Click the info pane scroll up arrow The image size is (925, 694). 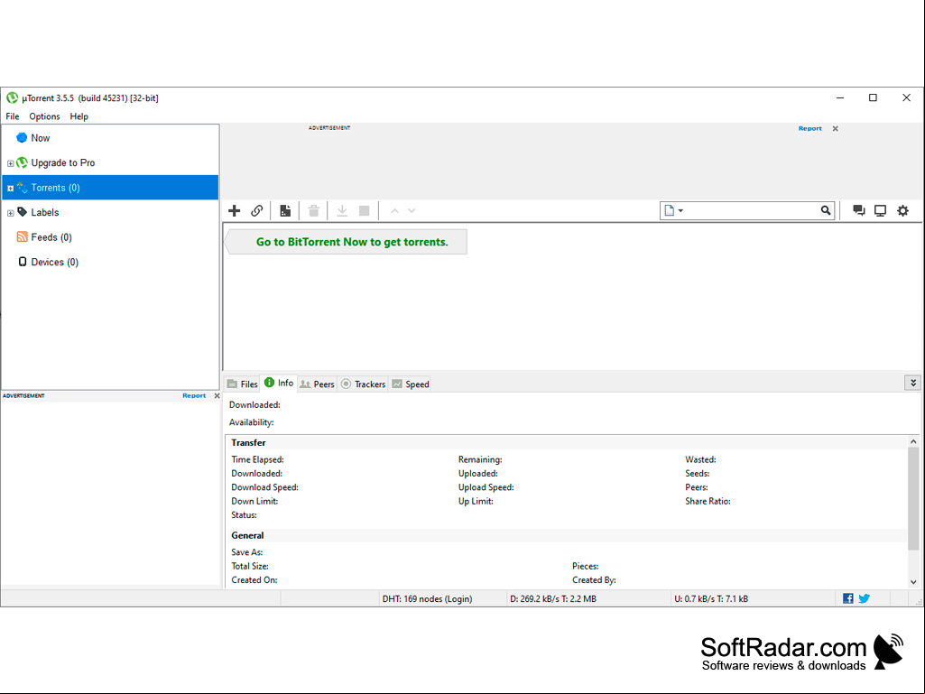click(x=913, y=441)
